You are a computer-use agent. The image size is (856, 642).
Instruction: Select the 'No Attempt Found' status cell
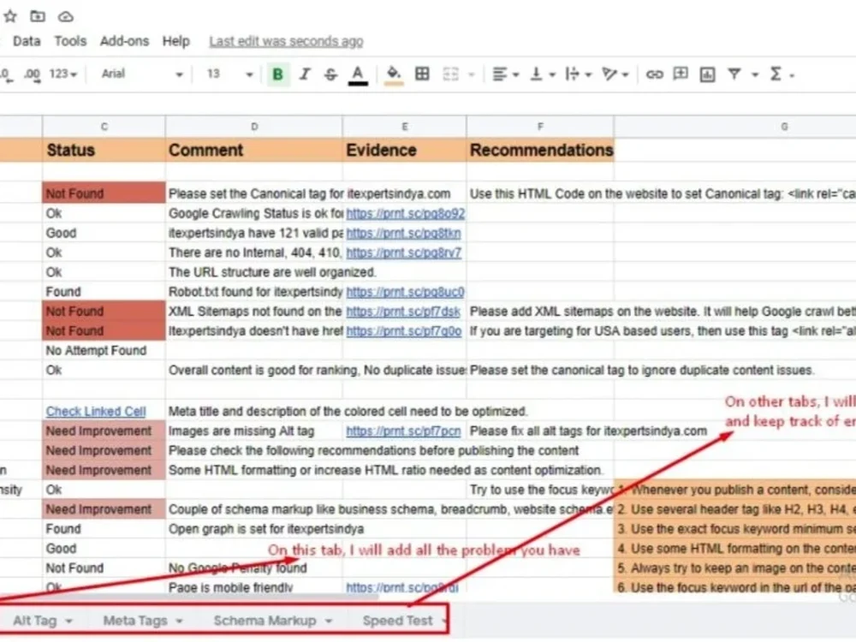[104, 350]
